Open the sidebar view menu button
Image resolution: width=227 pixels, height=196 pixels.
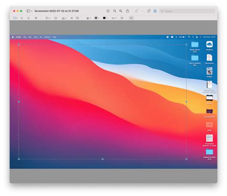coord(28,11)
